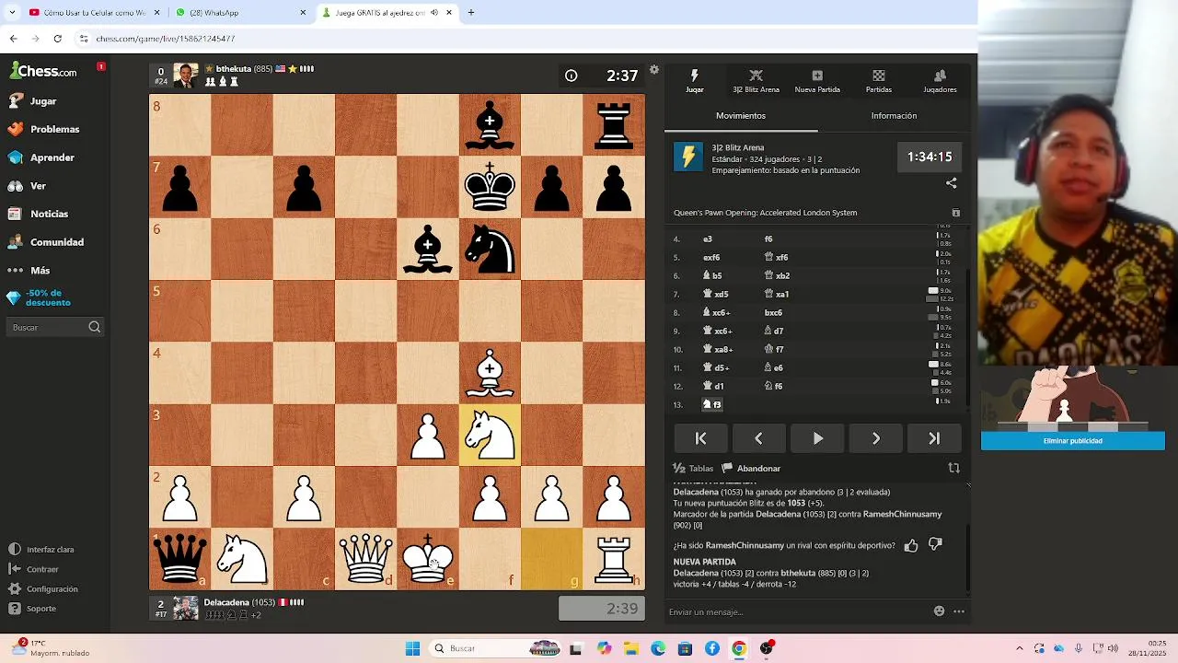Open chat options three-dot menu

coord(959,611)
